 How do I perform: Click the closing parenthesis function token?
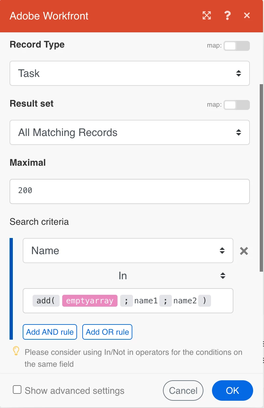(204, 301)
